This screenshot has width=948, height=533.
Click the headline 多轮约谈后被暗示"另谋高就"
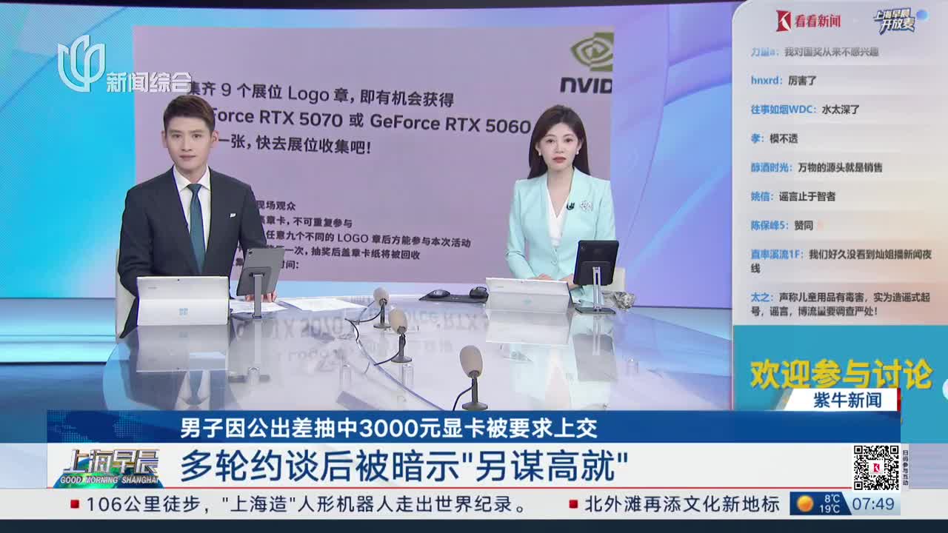tap(404, 466)
